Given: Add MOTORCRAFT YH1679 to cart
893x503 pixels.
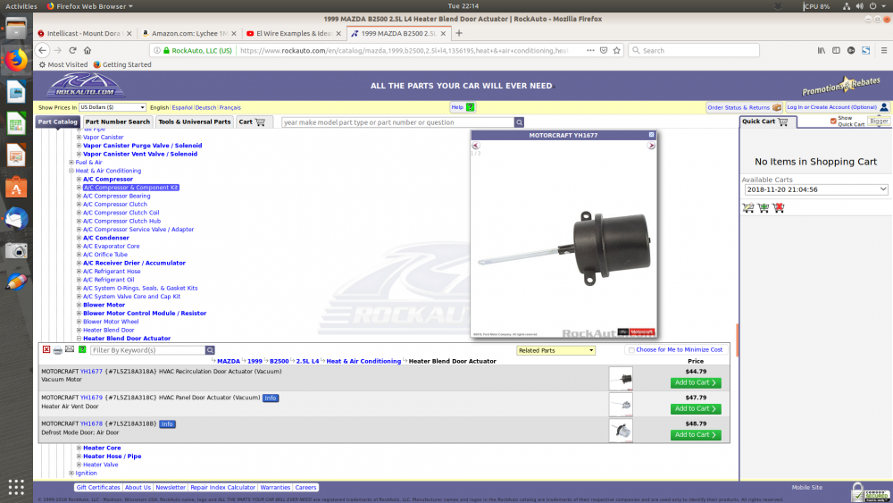Looking at the screenshot, I should 696,409.
